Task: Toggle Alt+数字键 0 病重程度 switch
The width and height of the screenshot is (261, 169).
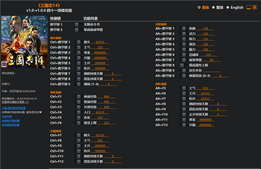Action: (184, 76)
